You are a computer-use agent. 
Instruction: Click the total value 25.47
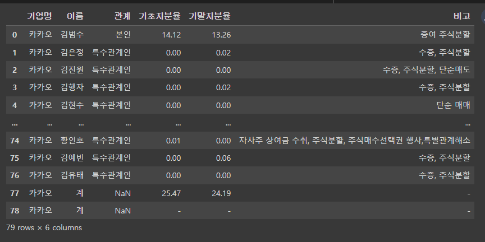(x=171, y=193)
